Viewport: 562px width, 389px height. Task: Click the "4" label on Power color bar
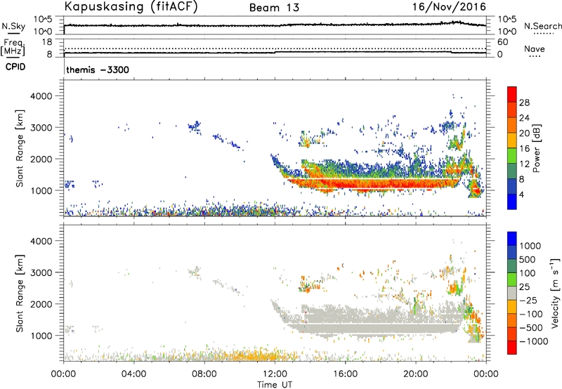(x=521, y=194)
